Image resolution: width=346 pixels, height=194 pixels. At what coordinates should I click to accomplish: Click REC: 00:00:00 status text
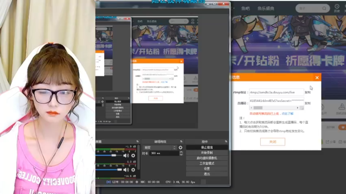pyautogui.click(x=150, y=182)
